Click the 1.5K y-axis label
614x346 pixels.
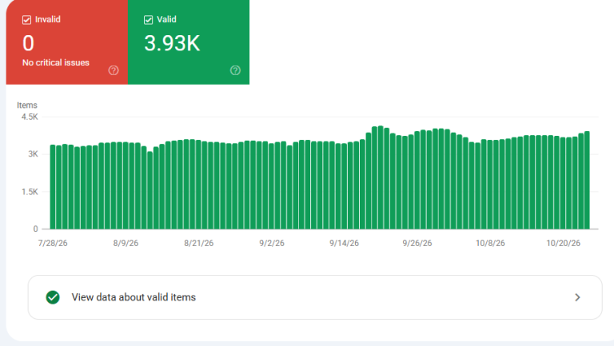tap(30, 192)
